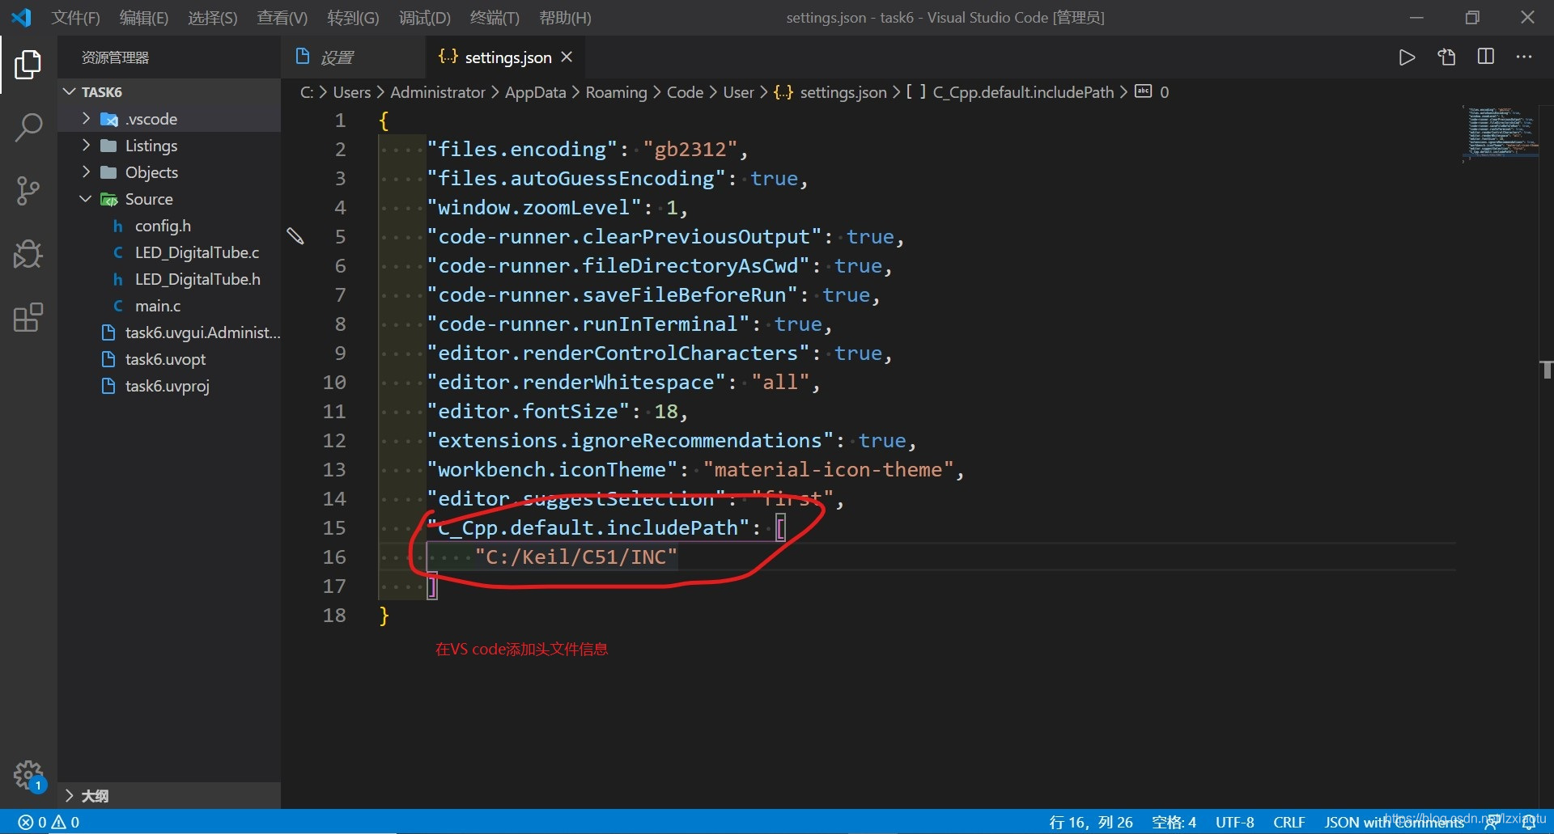Open the Source Control view

click(28, 191)
